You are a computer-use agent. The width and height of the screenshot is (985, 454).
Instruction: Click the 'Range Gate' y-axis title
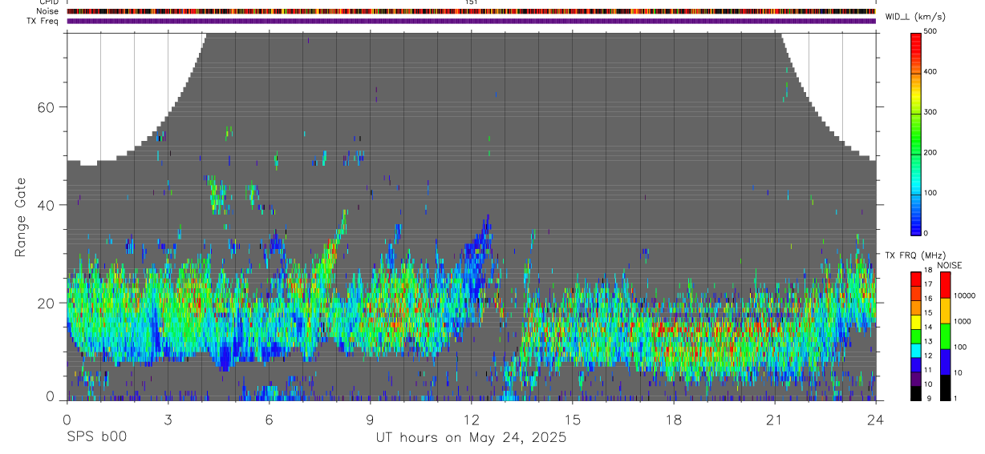(20, 217)
